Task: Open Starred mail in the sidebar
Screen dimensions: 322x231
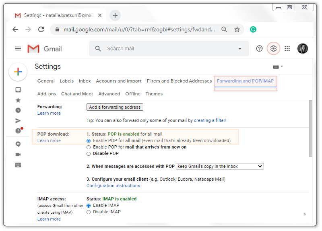Action: tap(18, 100)
